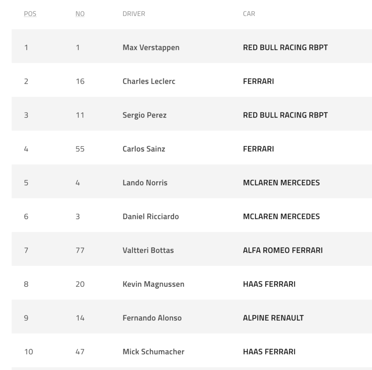
Task: Select car number 55 in NO column
Action: (x=80, y=149)
